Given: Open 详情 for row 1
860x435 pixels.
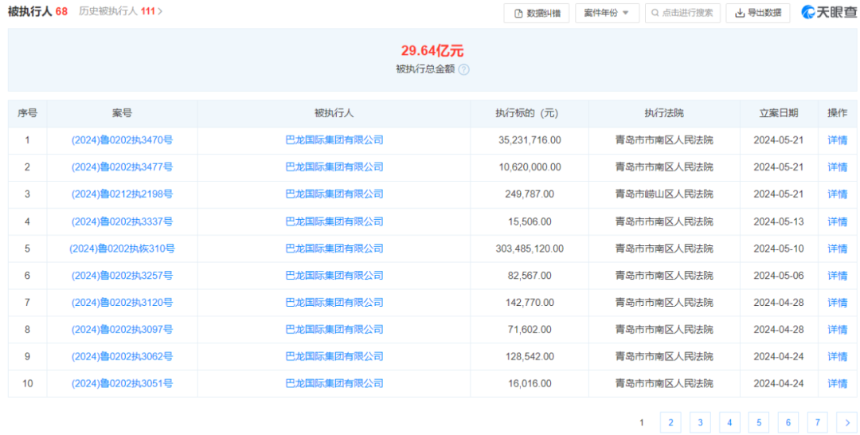Looking at the screenshot, I should pos(837,140).
